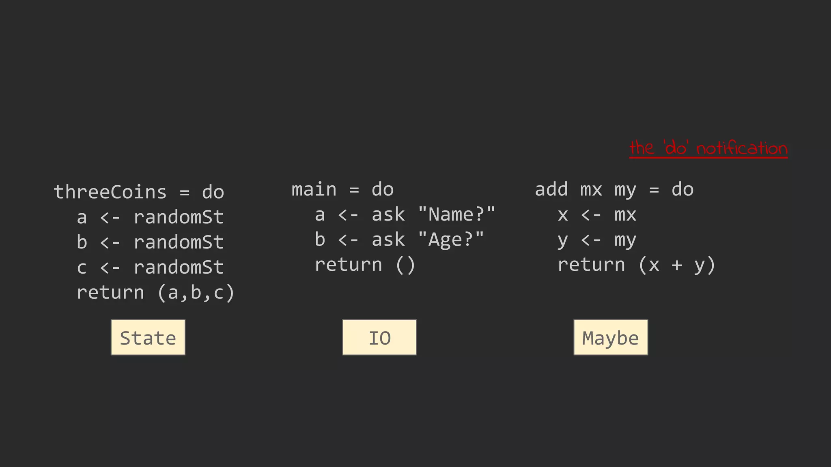Click the main = do line

(x=342, y=190)
